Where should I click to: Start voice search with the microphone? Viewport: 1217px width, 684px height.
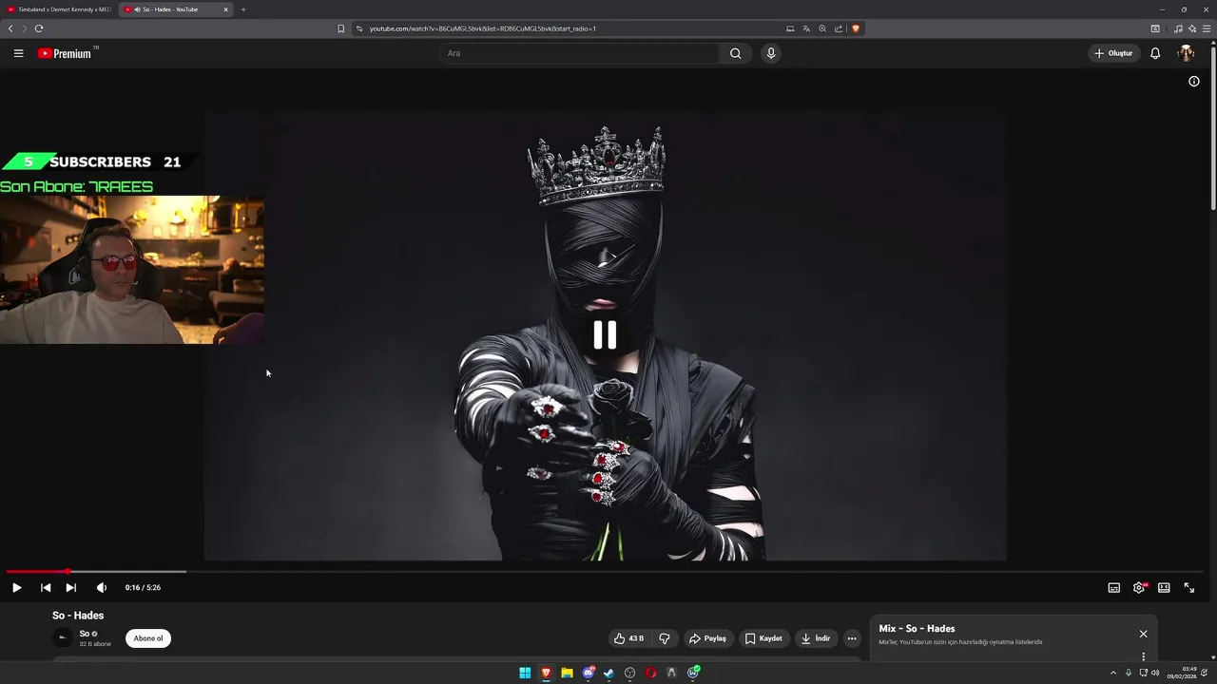[771, 53]
